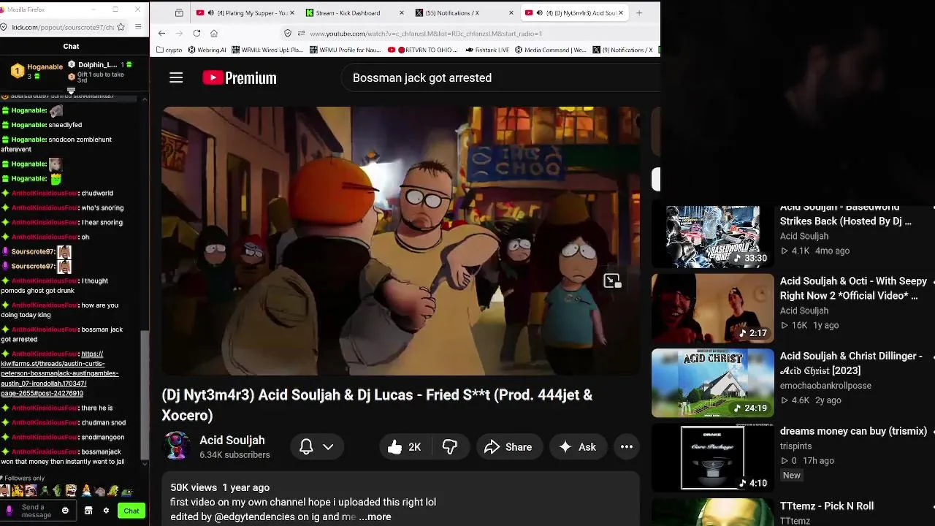935x526 pixels.
Task: Open dreams money can buy thumbnail
Action: pos(713,457)
